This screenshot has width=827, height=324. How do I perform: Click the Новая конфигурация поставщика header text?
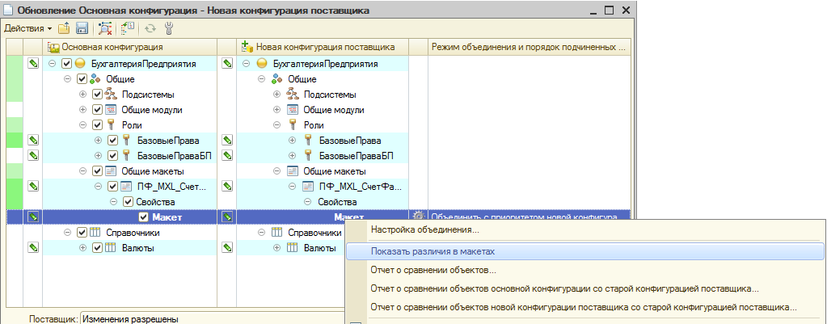325,47
